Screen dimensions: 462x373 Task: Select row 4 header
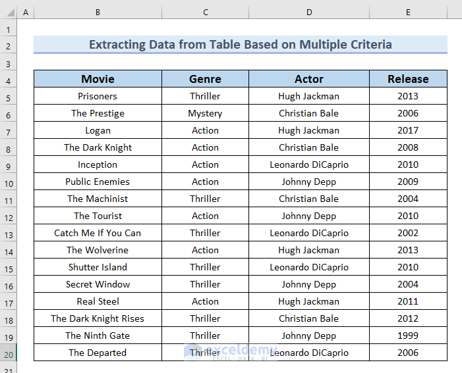tap(9, 80)
